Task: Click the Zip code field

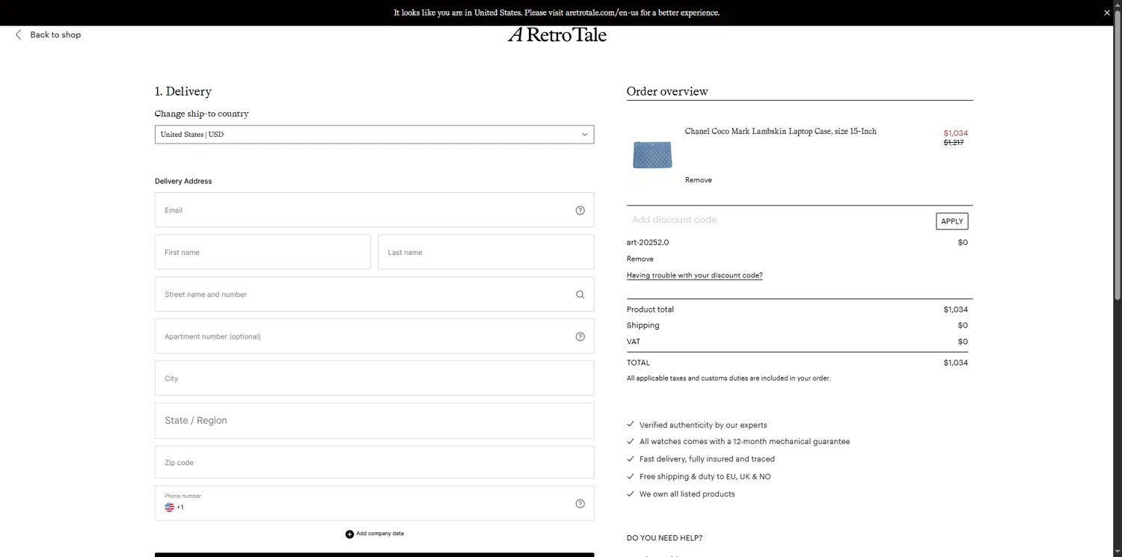Action: click(374, 462)
